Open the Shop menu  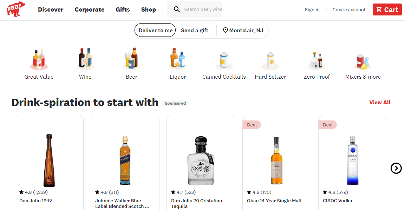pyautogui.click(x=149, y=9)
